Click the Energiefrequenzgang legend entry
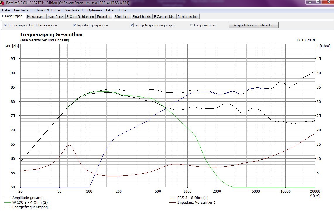 30,207
